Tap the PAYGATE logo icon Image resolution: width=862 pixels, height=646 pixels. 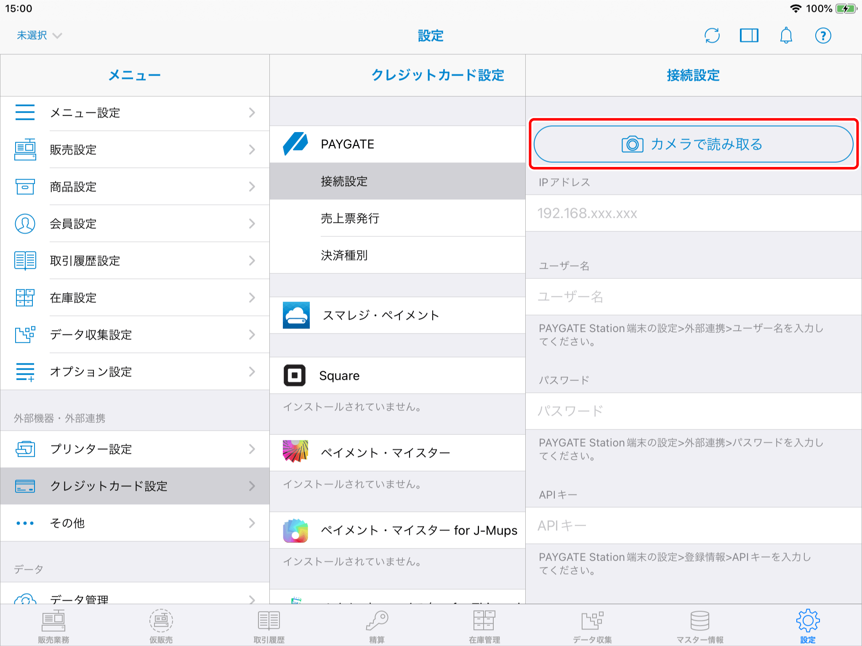(295, 144)
